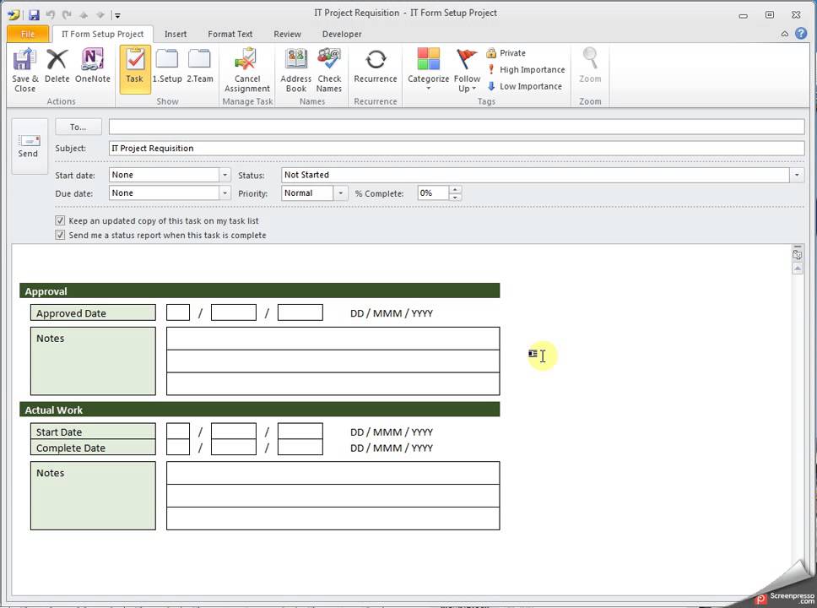Show the 2.Team page
The height and width of the screenshot is (608, 817).
point(199,65)
